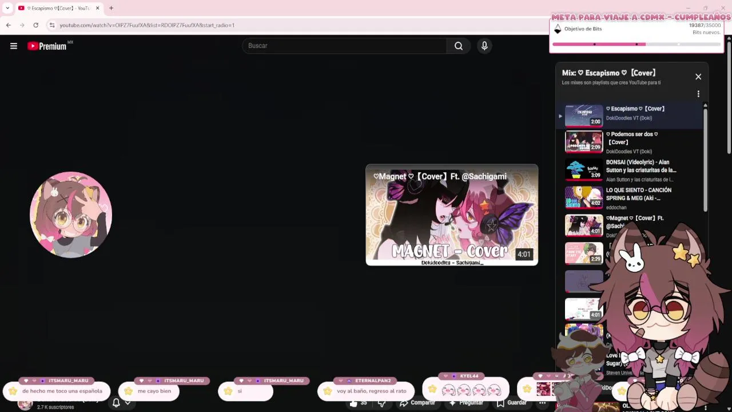Open Podemos ser dos Cover thumbnail
Image resolution: width=732 pixels, height=412 pixels.
tap(584, 142)
